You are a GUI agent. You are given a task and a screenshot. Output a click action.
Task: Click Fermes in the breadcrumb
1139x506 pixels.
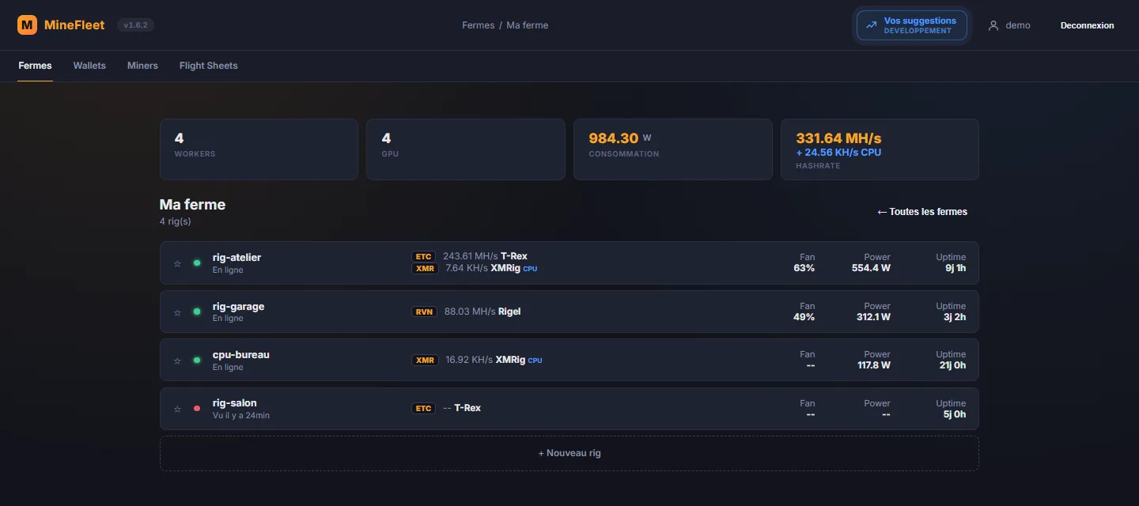click(x=479, y=25)
